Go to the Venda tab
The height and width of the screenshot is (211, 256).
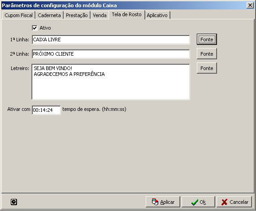[x=100, y=15]
